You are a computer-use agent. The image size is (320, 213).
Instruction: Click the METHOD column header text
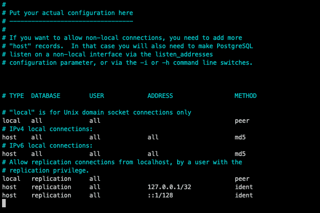click(x=245, y=96)
